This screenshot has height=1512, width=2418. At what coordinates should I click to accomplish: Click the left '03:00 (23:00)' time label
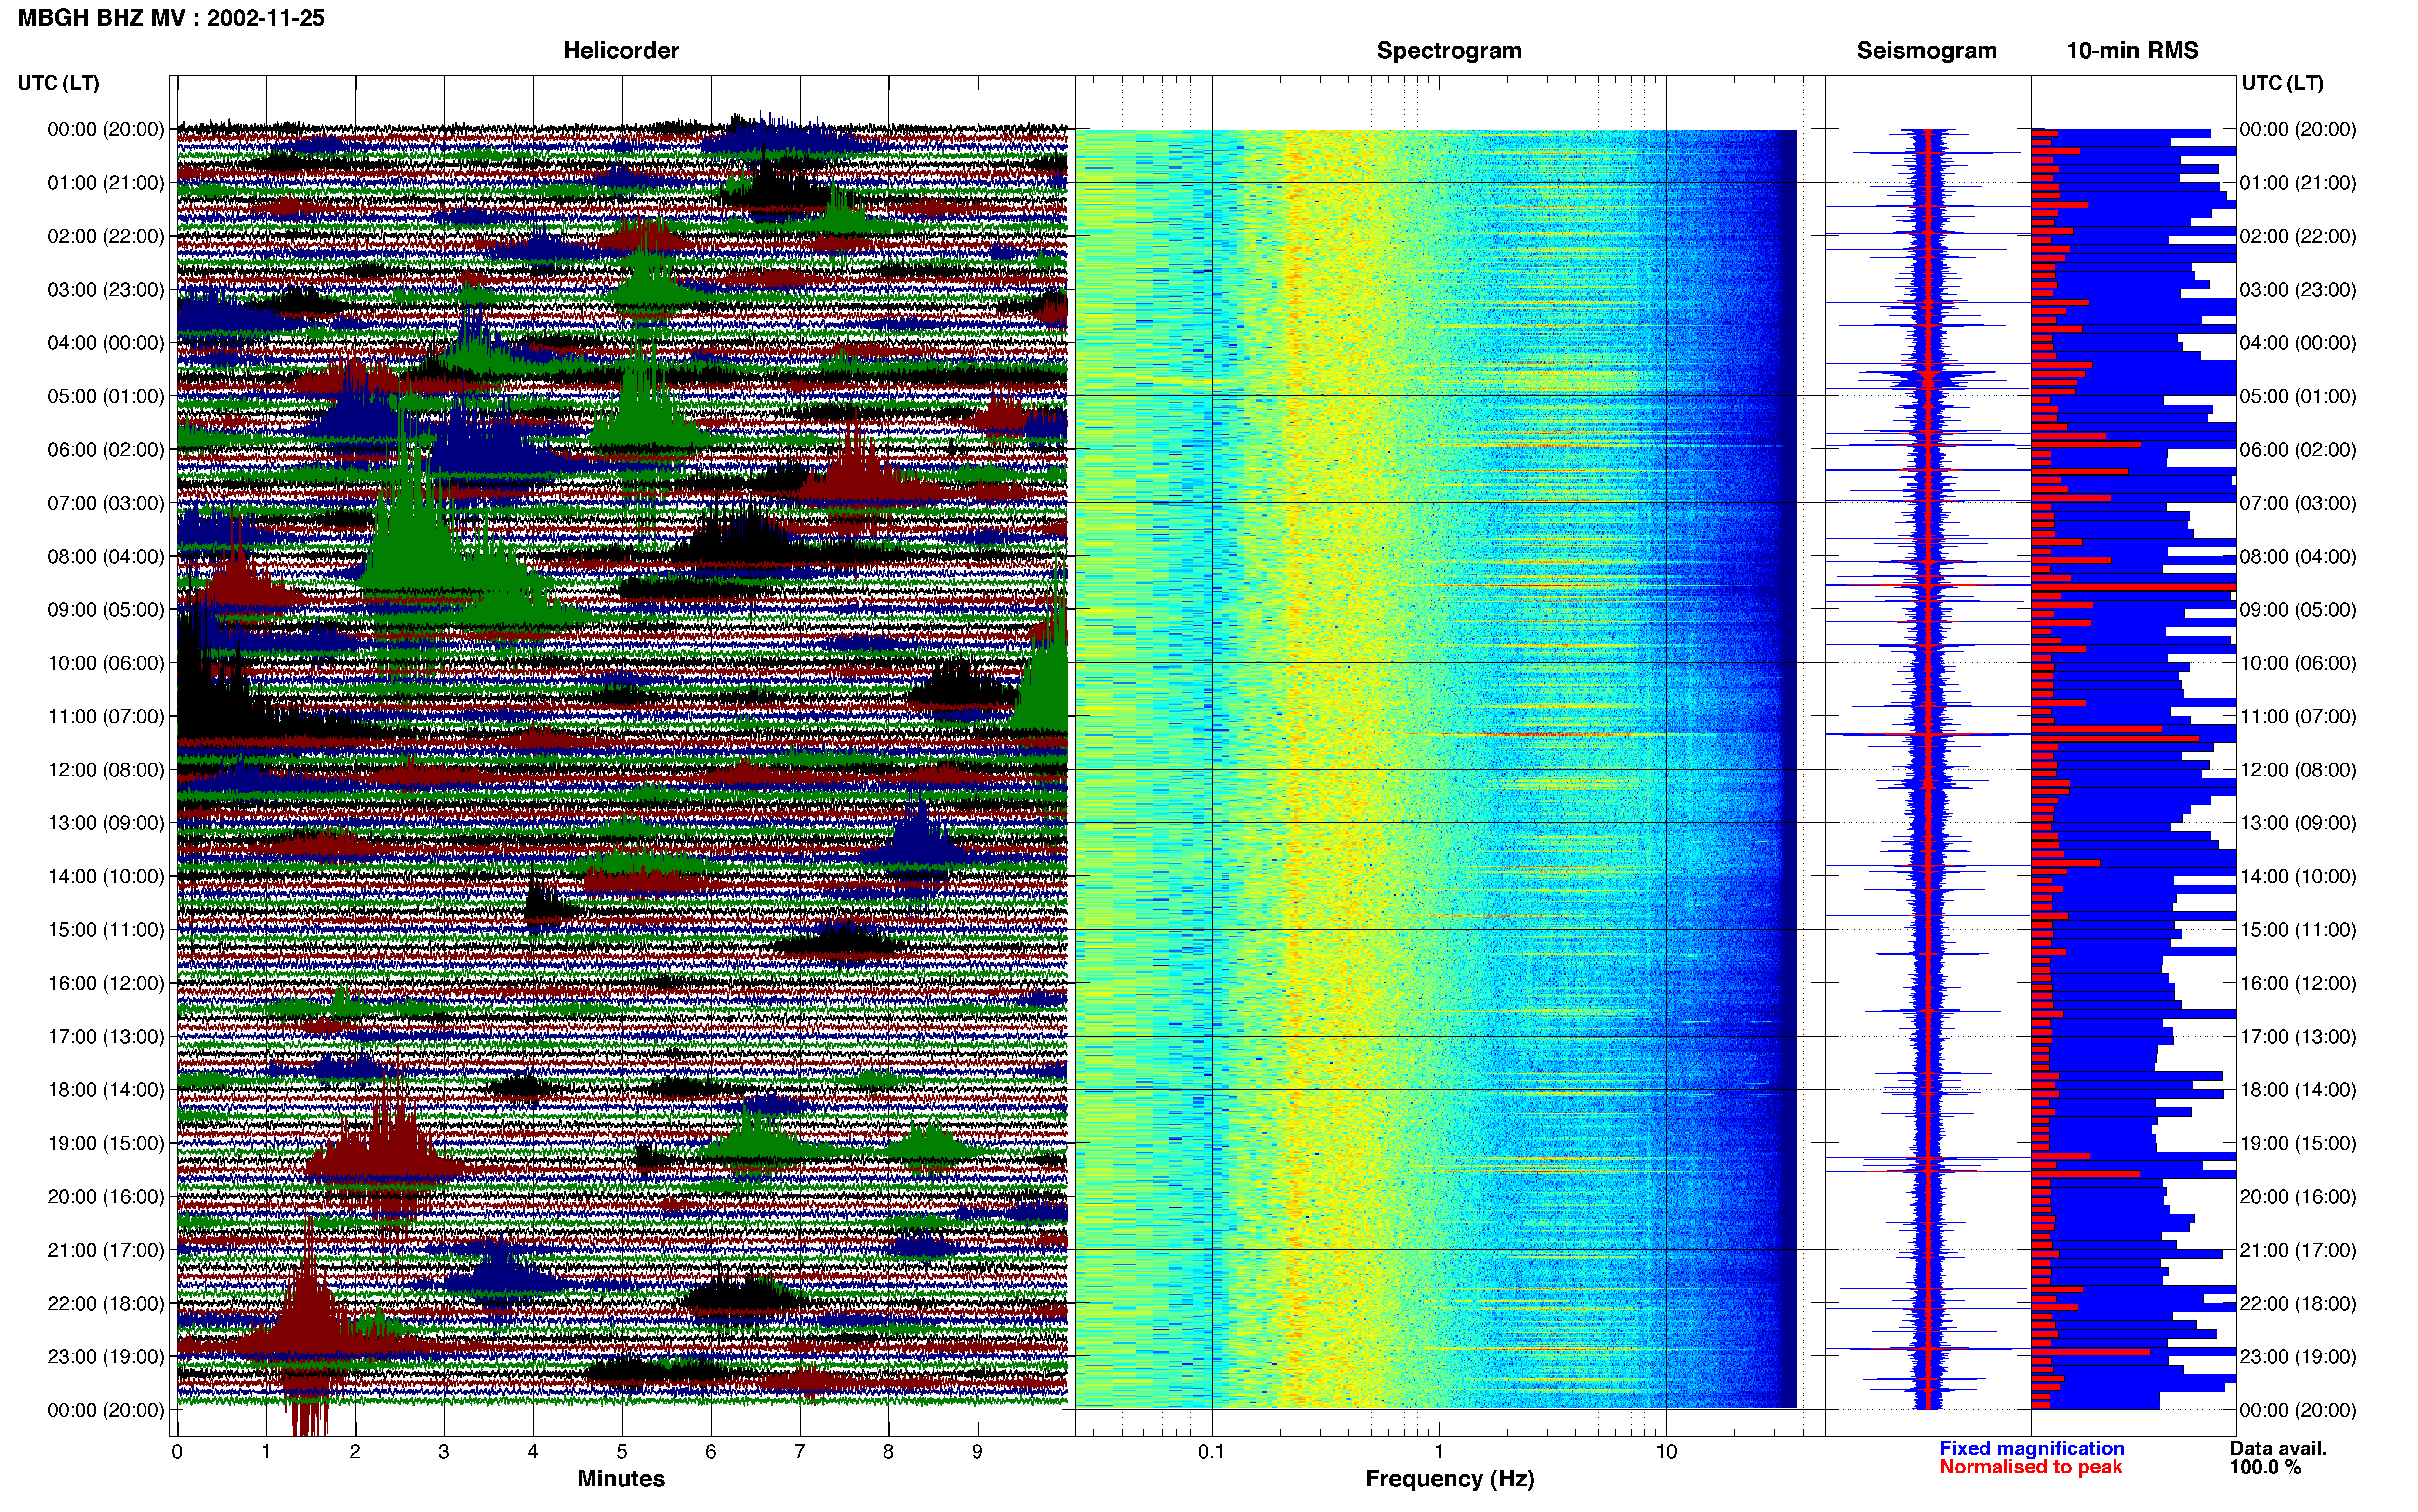pos(106,290)
